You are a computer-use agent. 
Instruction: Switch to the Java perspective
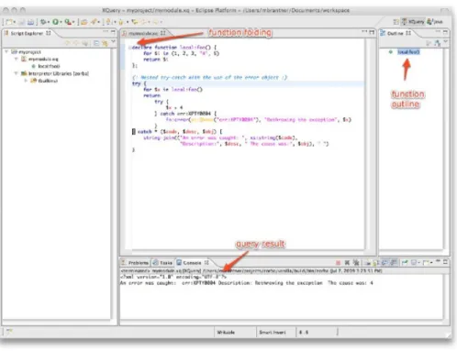[435, 22]
